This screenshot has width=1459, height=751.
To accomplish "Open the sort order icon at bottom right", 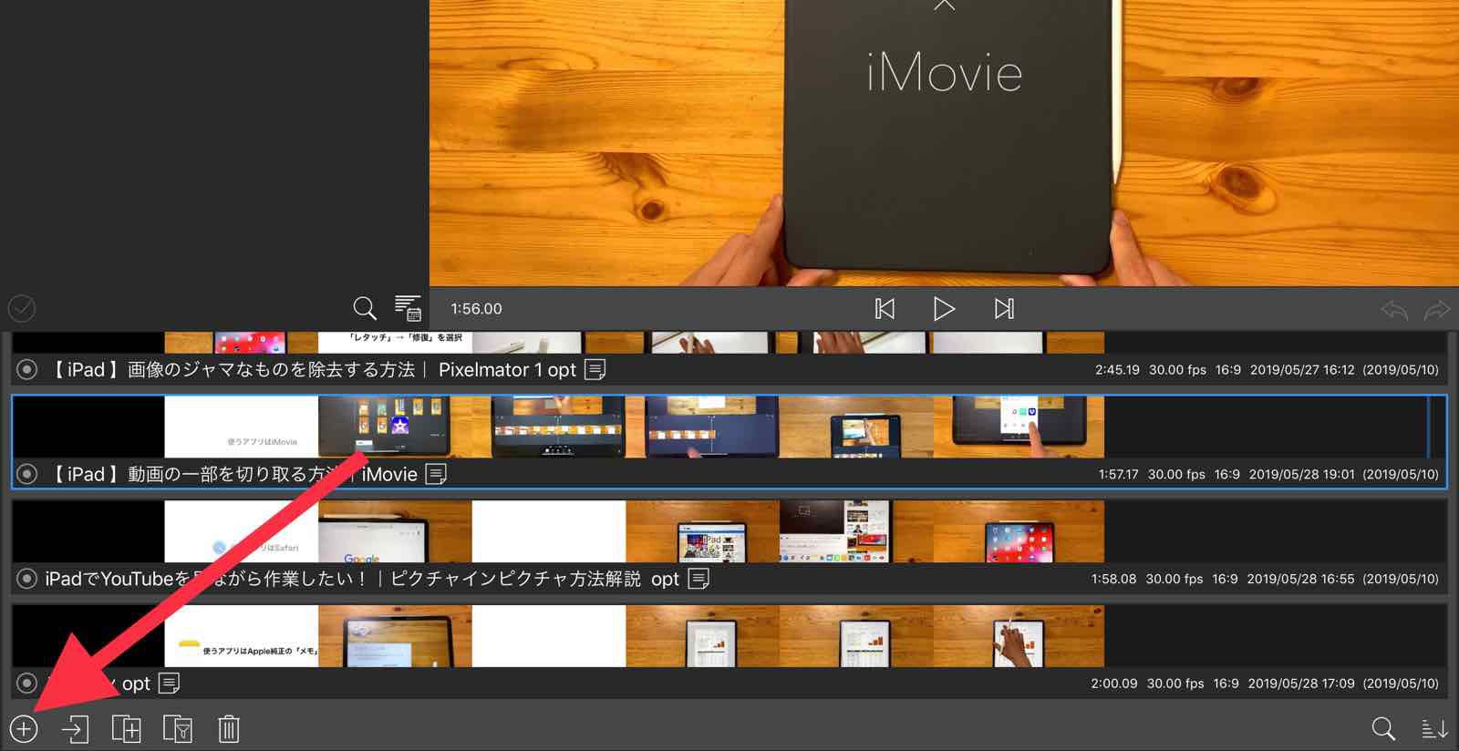I will coord(1434,728).
